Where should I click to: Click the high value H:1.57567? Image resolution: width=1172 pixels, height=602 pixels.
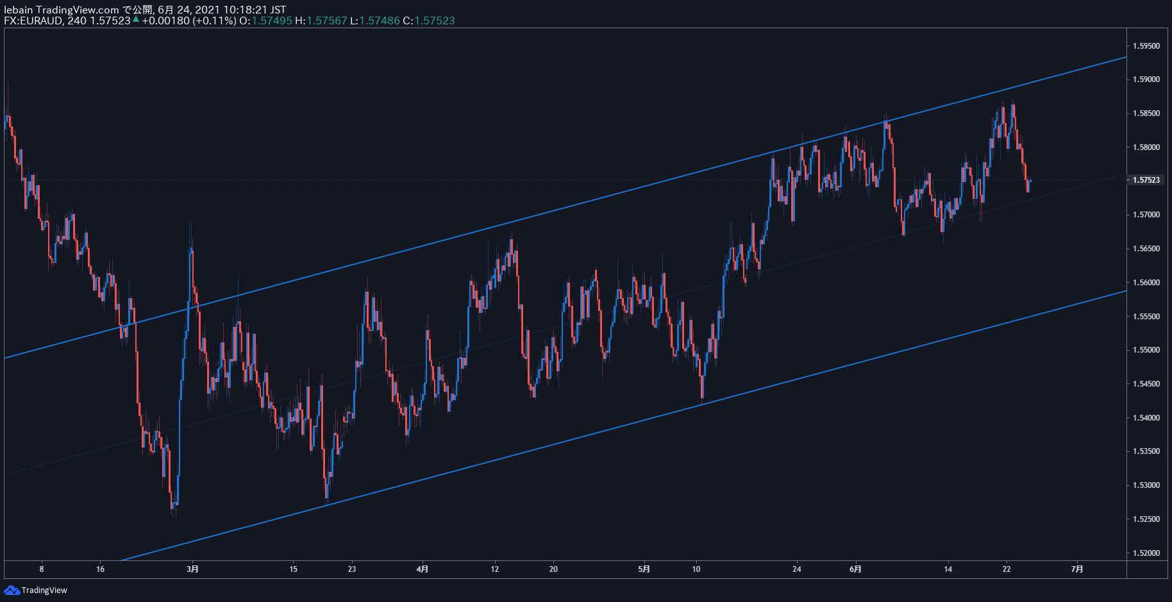321,21
